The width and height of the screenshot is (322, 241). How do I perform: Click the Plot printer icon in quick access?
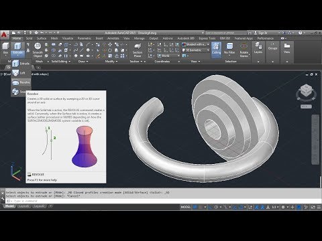point(36,33)
